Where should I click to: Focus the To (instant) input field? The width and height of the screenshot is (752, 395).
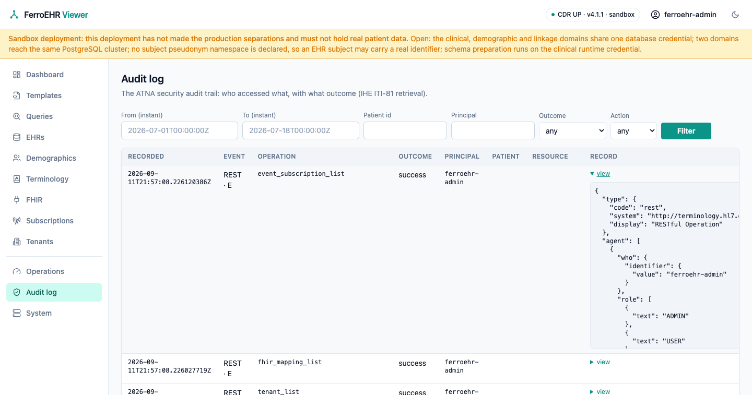(301, 130)
